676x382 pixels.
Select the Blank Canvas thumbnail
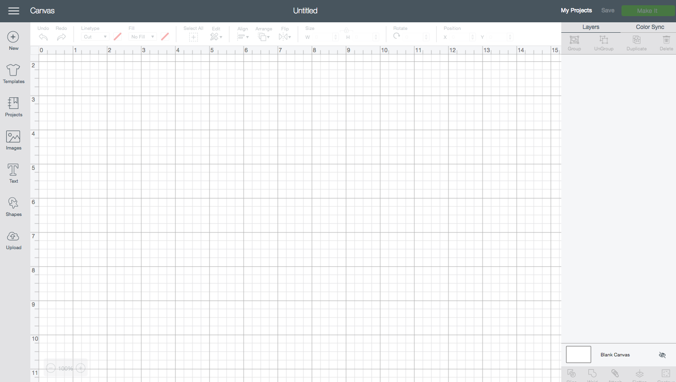pos(578,354)
